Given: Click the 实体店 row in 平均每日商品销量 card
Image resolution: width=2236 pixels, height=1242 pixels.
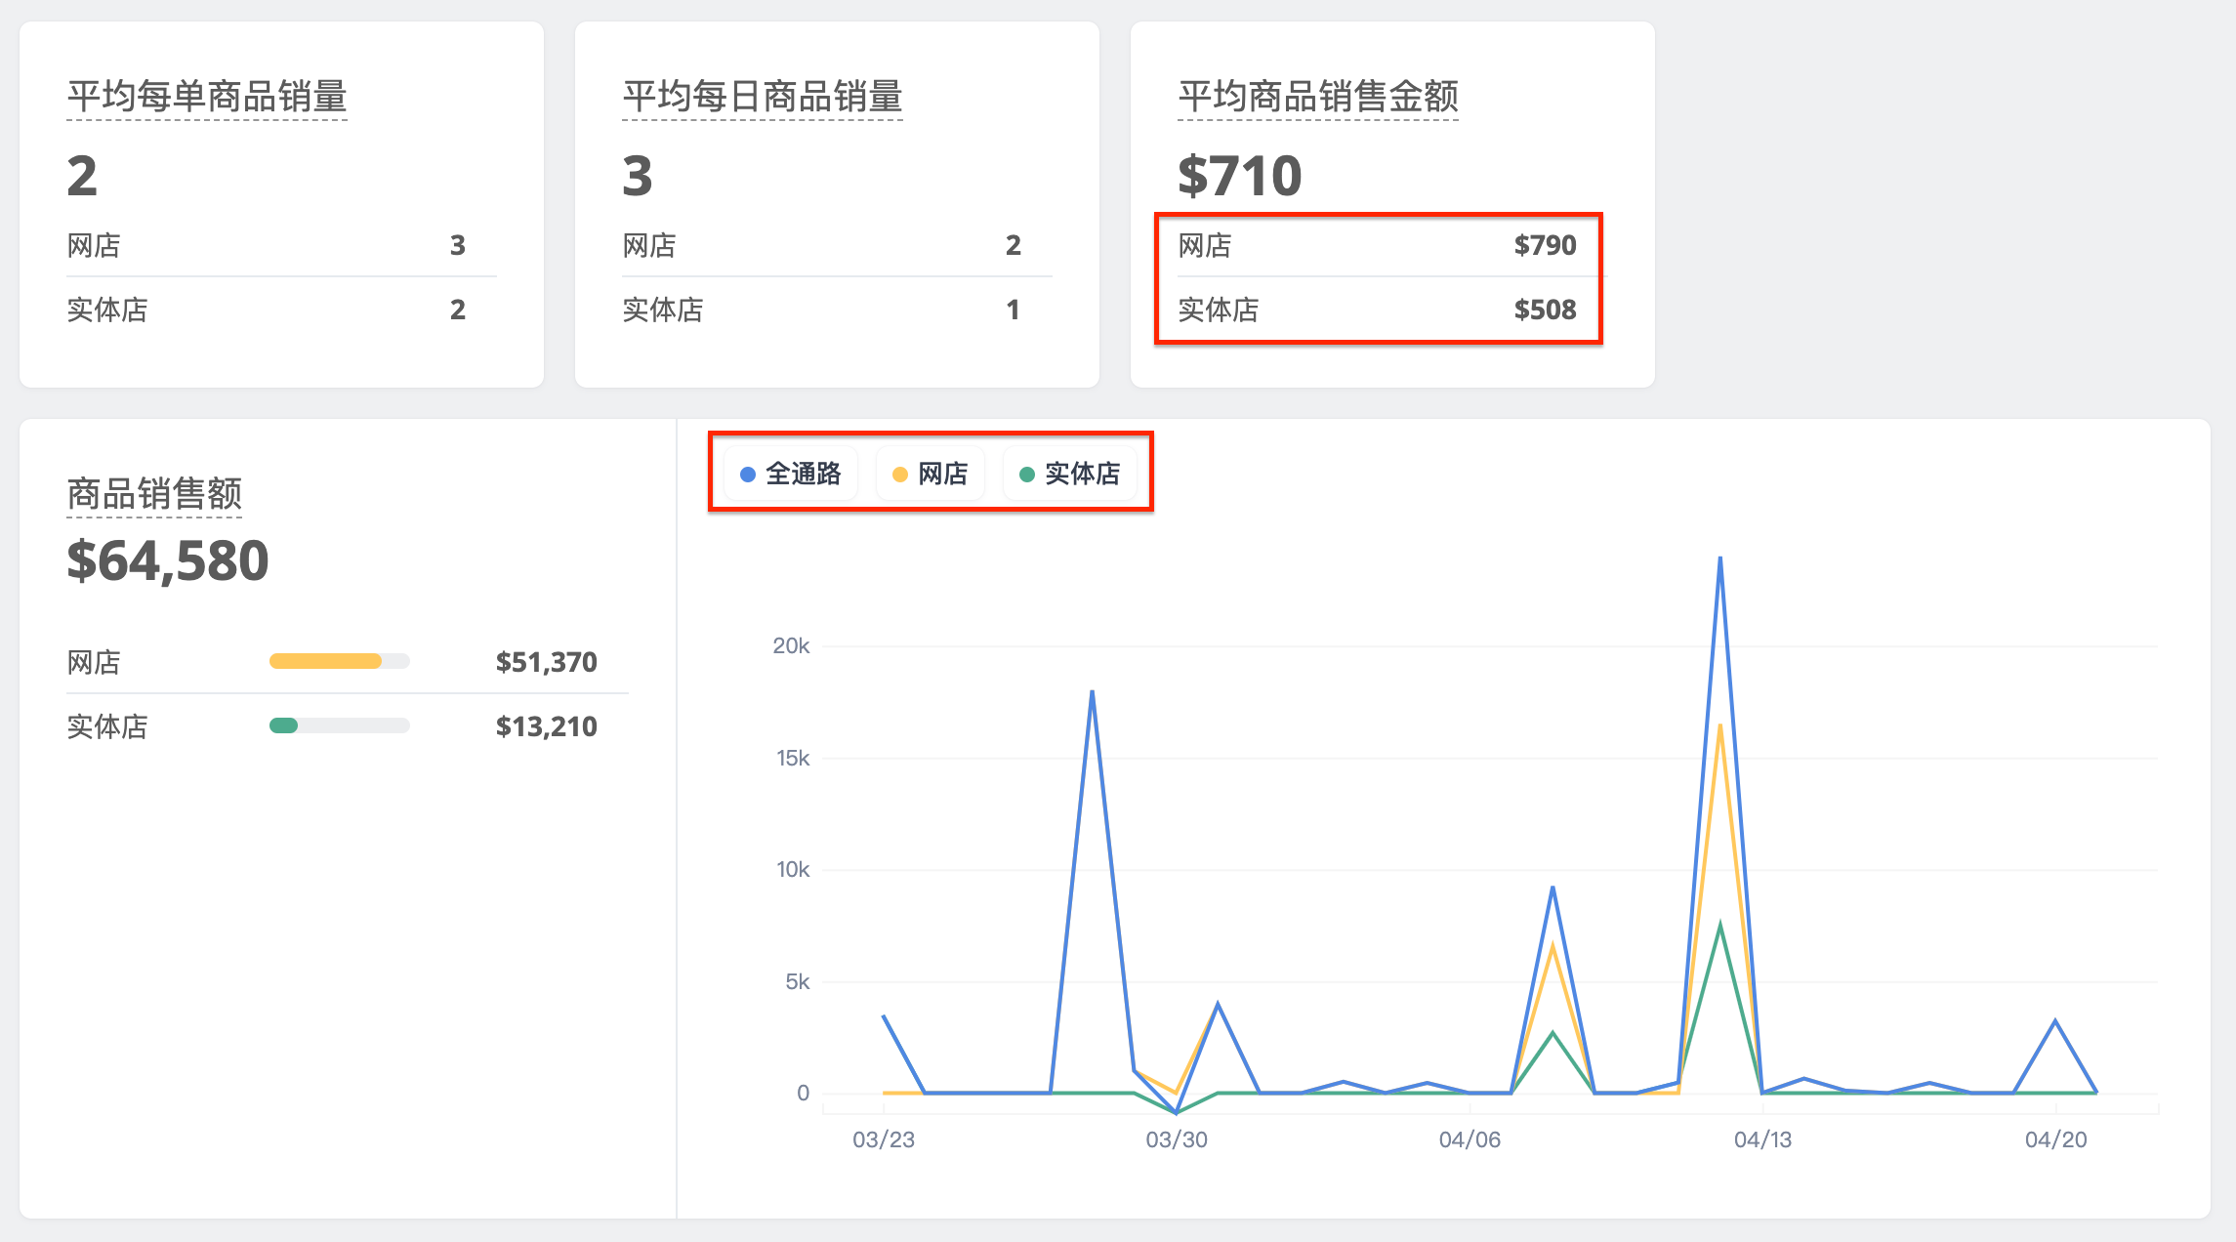Looking at the screenshot, I should point(837,310).
